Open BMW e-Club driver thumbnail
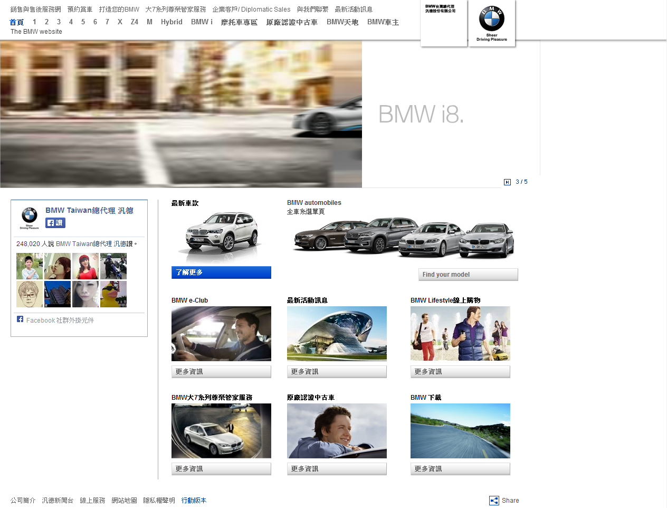This screenshot has height=508, width=667. point(221,334)
